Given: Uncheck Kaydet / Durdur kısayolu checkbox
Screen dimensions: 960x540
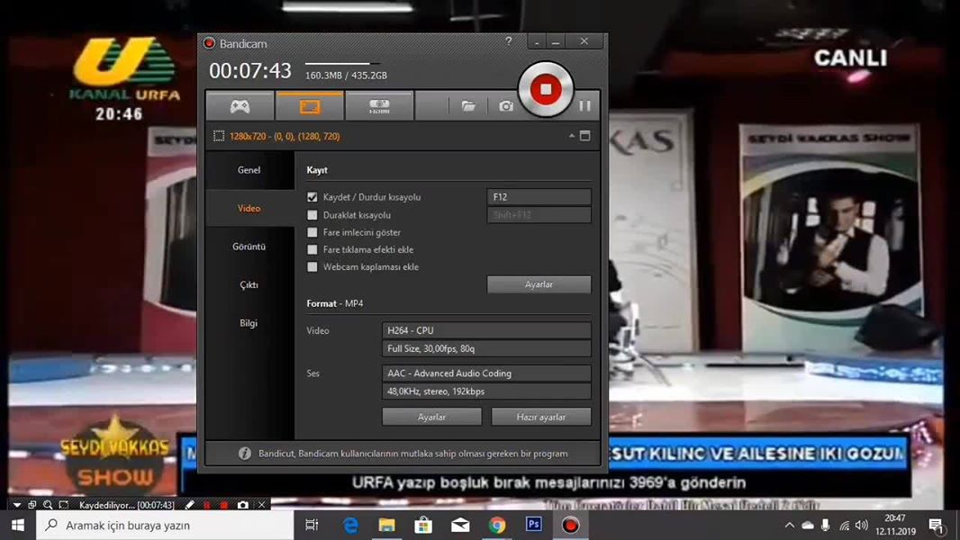Looking at the screenshot, I should [312, 197].
